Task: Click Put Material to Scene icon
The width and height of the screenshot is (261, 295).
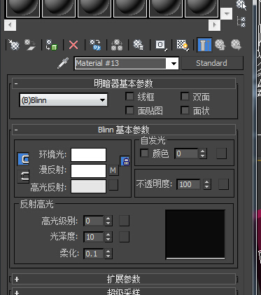Action: (x=30, y=44)
